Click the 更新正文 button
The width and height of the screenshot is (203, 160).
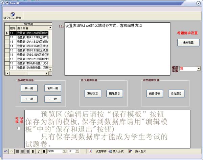[93, 94]
